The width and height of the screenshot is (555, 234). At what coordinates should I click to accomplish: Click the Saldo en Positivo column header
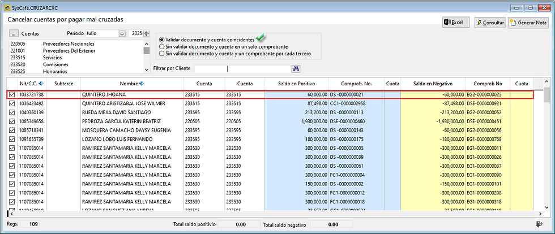point(297,84)
